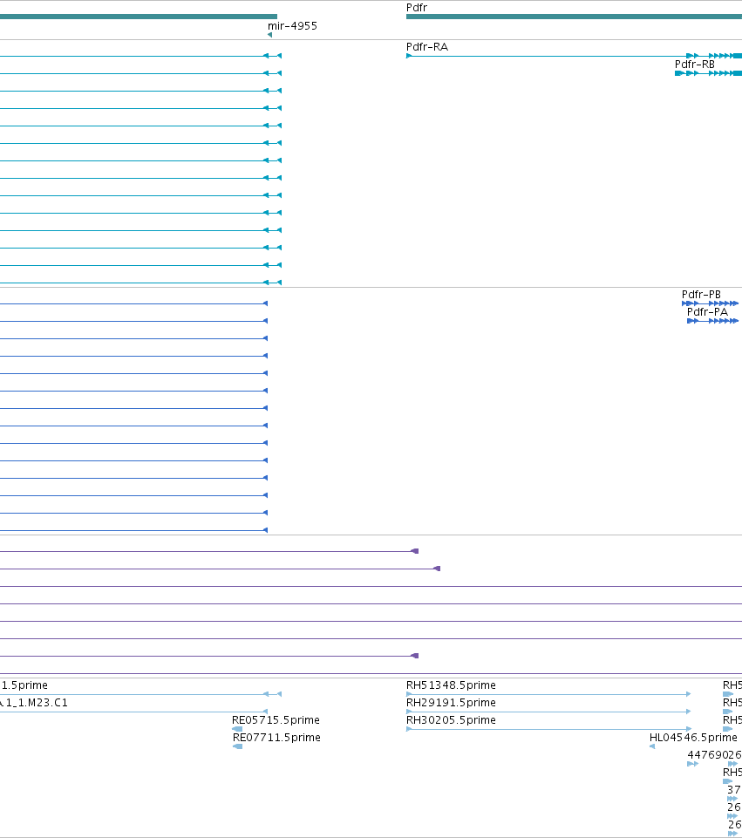
Task: Select the RH30205.5prime EST arrow line
Action: point(548,729)
